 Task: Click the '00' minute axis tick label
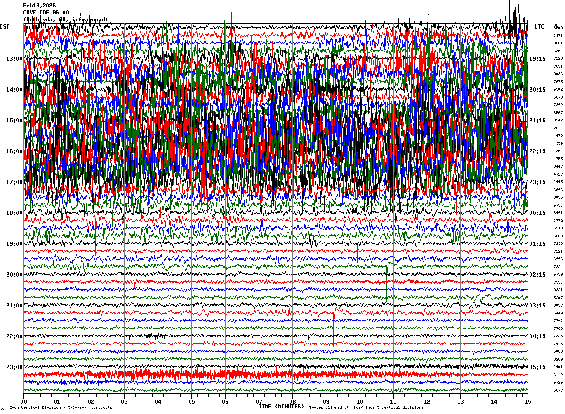(x=23, y=401)
